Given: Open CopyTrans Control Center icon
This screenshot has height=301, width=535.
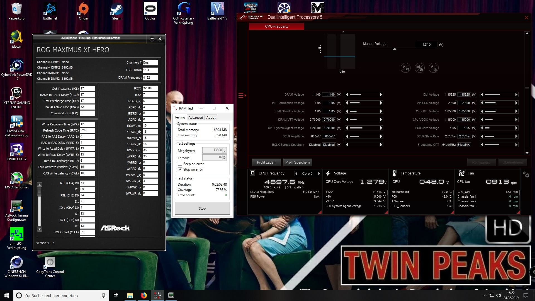Looking at the screenshot, I should tap(50, 267).
